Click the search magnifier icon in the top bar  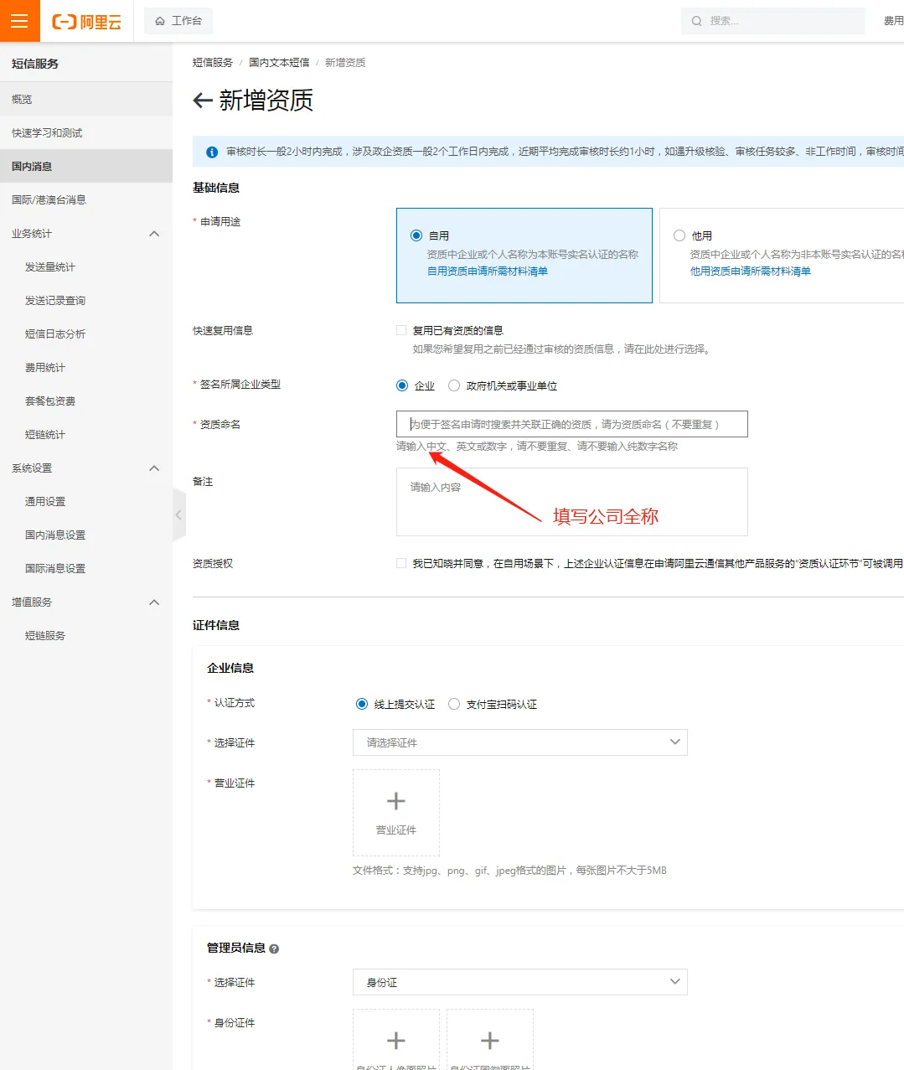click(x=697, y=20)
